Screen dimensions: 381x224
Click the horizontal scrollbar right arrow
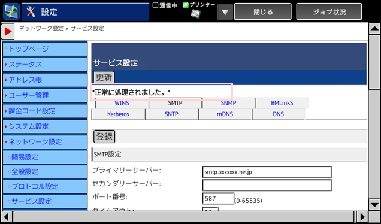pyautogui.click(x=362, y=217)
